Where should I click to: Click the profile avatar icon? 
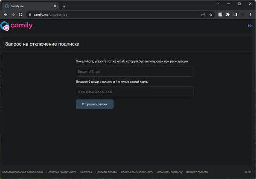coord(243,14)
